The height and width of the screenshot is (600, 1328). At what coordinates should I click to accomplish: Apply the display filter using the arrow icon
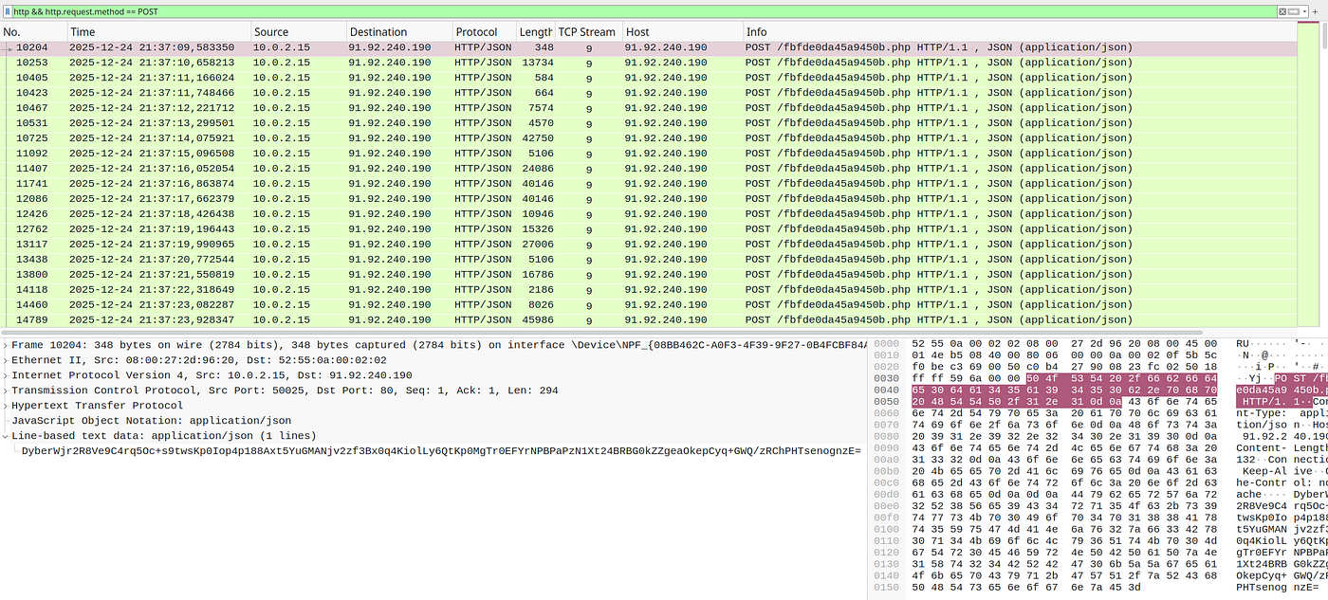tap(1293, 11)
